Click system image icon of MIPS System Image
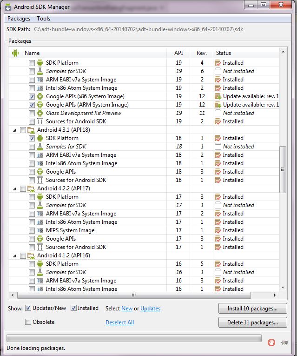The image size is (297, 356). (x=40, y=230)
